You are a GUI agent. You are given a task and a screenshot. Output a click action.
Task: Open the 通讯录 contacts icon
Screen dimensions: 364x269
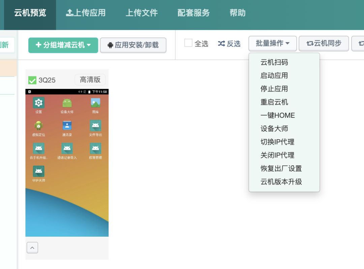pos(67,126)
